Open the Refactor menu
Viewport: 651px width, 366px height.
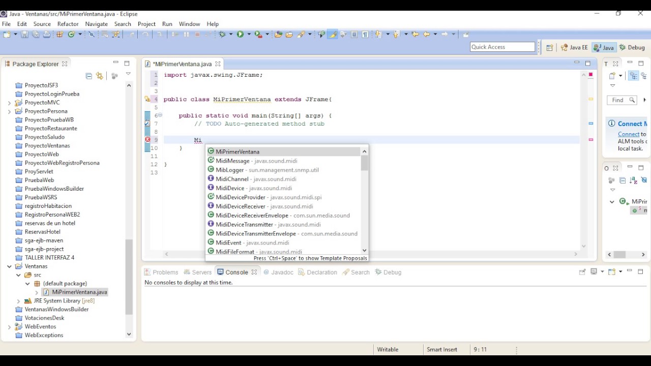point(68,24)
